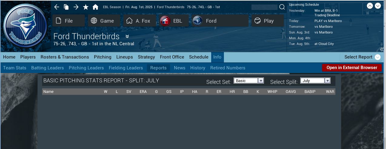Click the back arrow navigation icon

click(x=57, y=7)
